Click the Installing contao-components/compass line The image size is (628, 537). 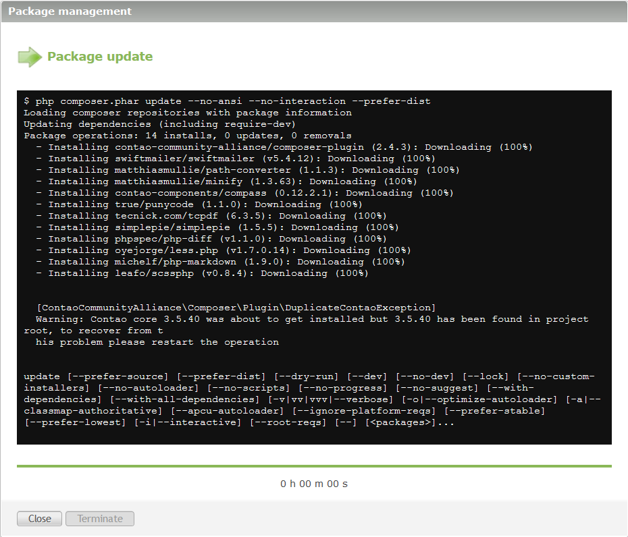(244, 193)
